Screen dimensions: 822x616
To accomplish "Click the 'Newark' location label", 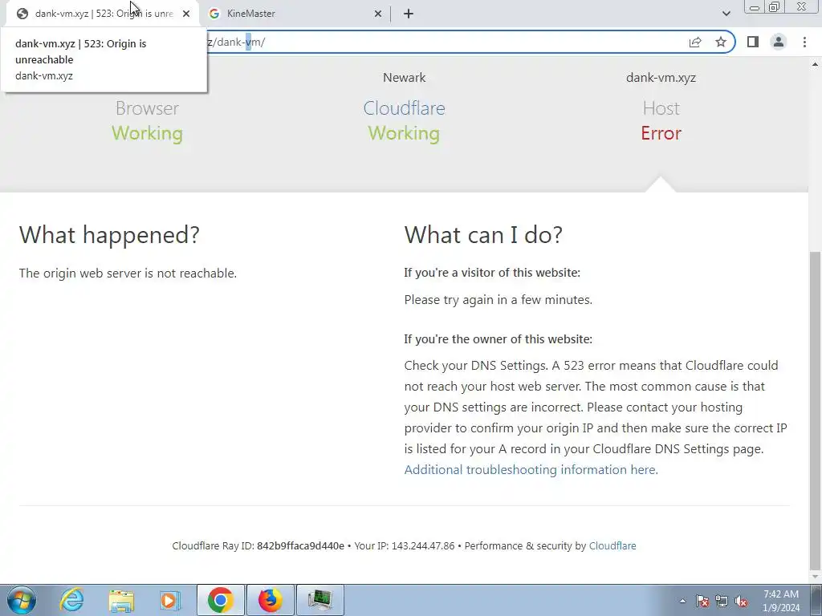I will (405, 78).
